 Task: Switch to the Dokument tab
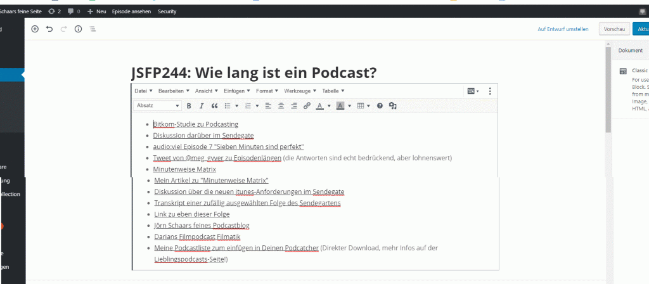point(631,50)
